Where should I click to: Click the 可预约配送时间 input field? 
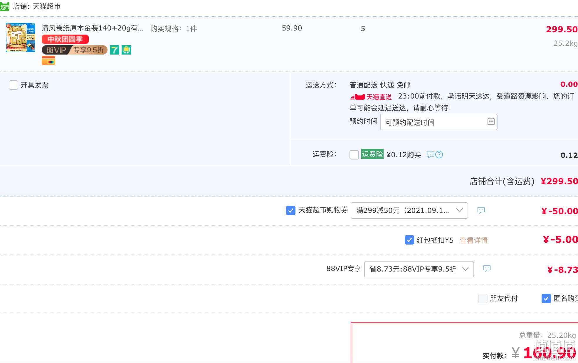pyautogui.click(x=438, y=122)
